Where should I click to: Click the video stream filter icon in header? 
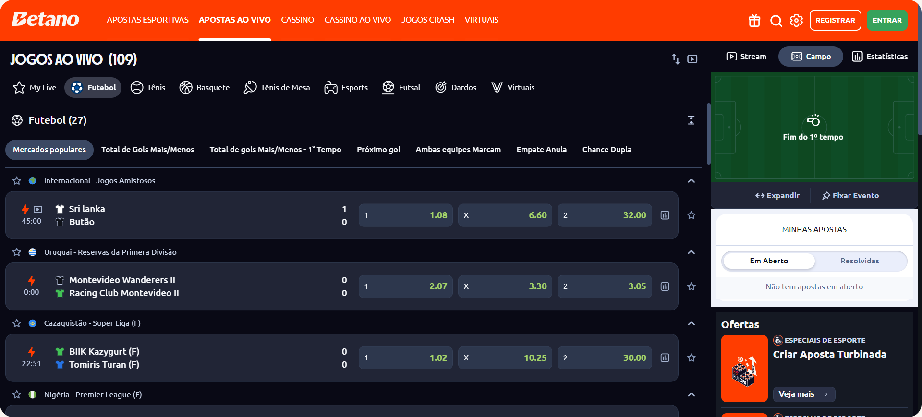tap(692, 59)
